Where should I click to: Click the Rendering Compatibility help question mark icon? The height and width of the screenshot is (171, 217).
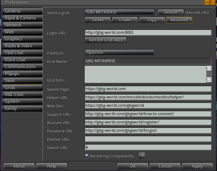click(141, 156)
